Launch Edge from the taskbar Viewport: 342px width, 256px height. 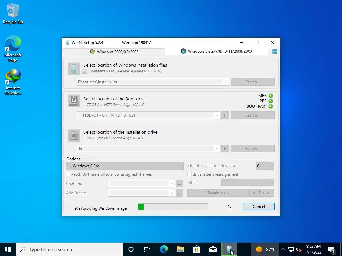[164, 249]
